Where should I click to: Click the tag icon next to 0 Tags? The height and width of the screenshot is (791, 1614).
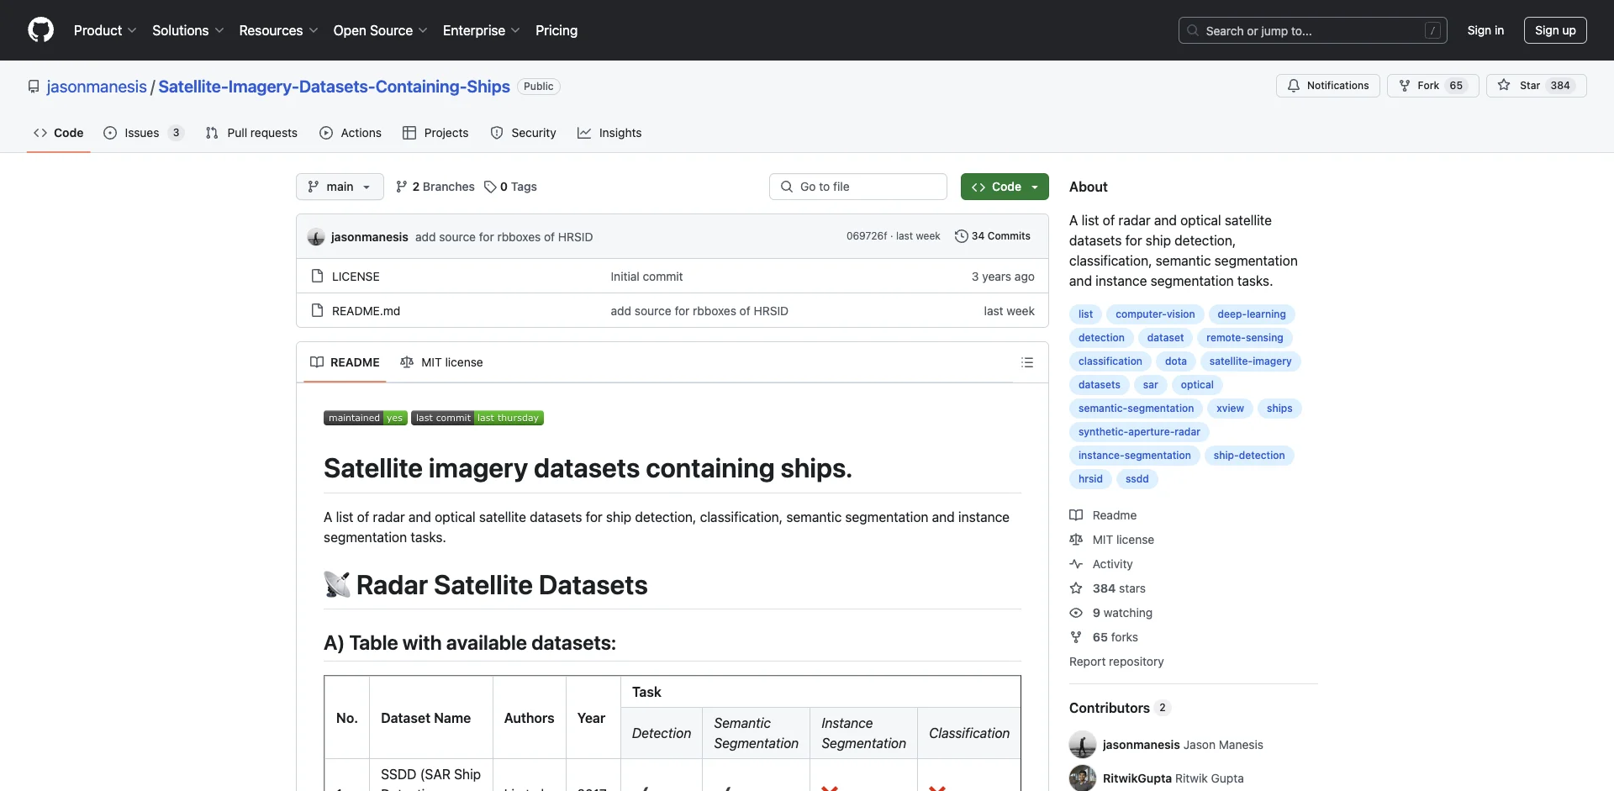click(490, 187)
